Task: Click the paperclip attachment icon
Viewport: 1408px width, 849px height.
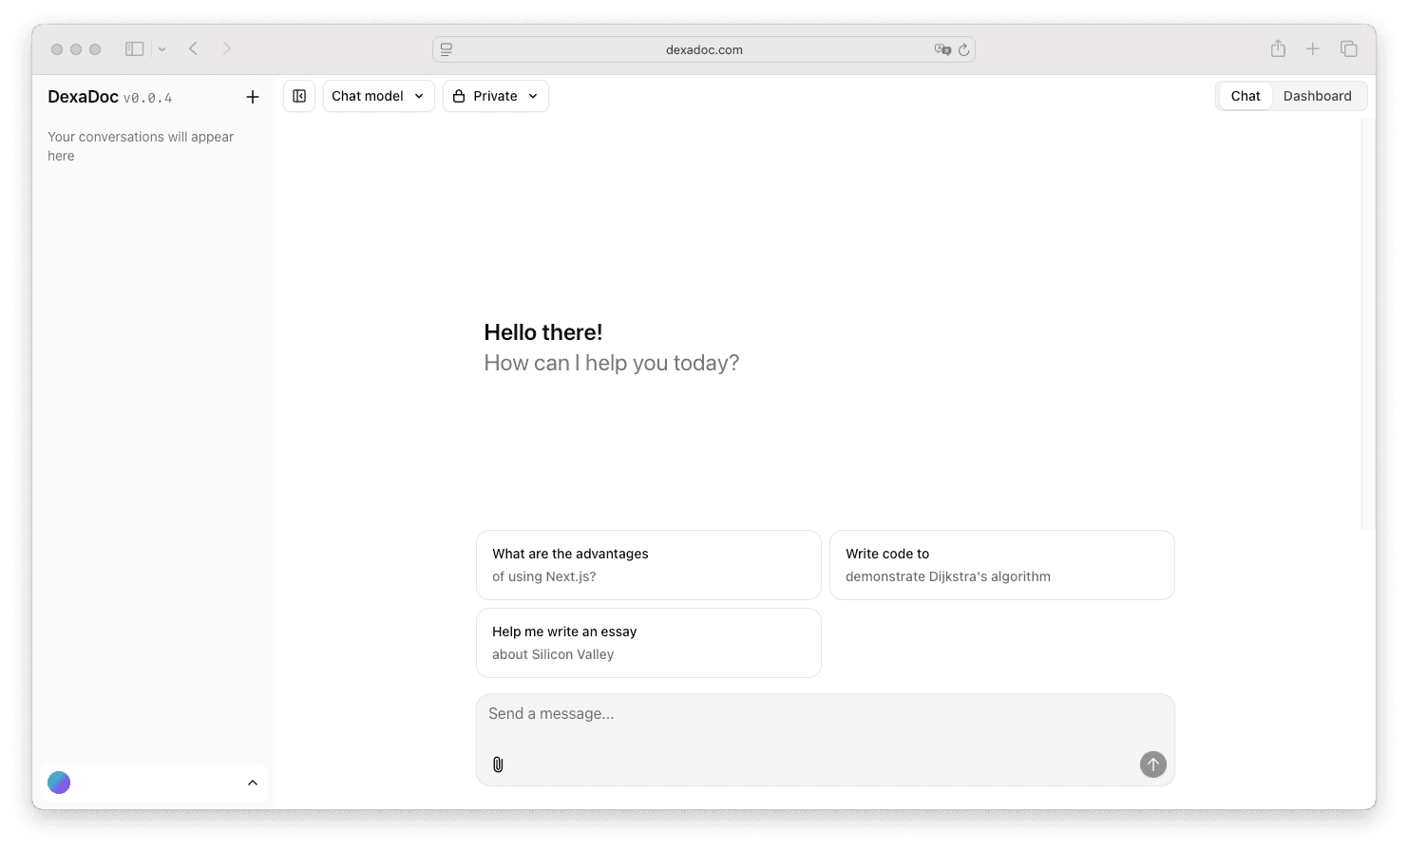Action: 498,764
